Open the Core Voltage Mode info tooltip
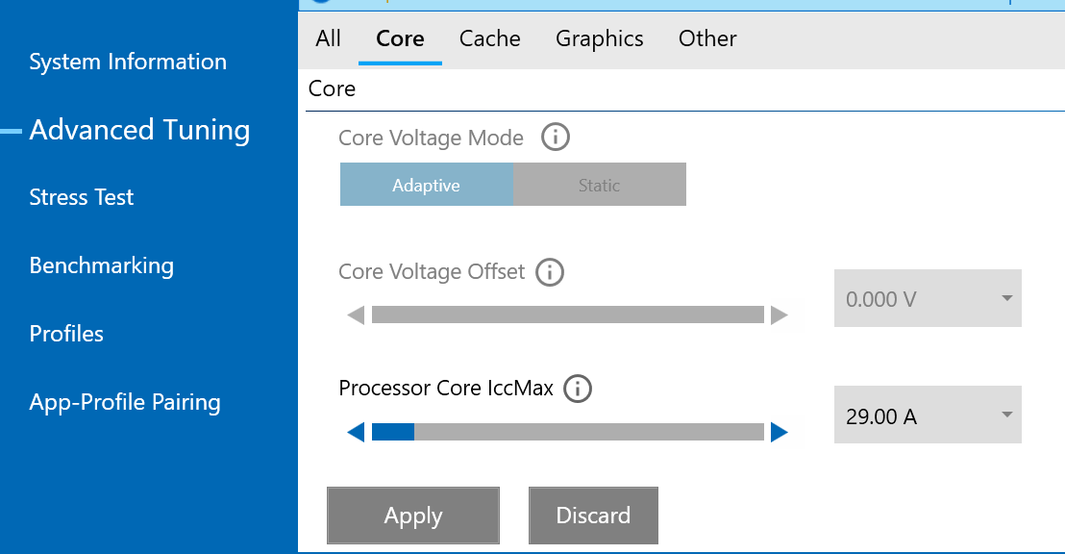The width and height of the screenshot is (1065, 554). click(x=555, y=137)
